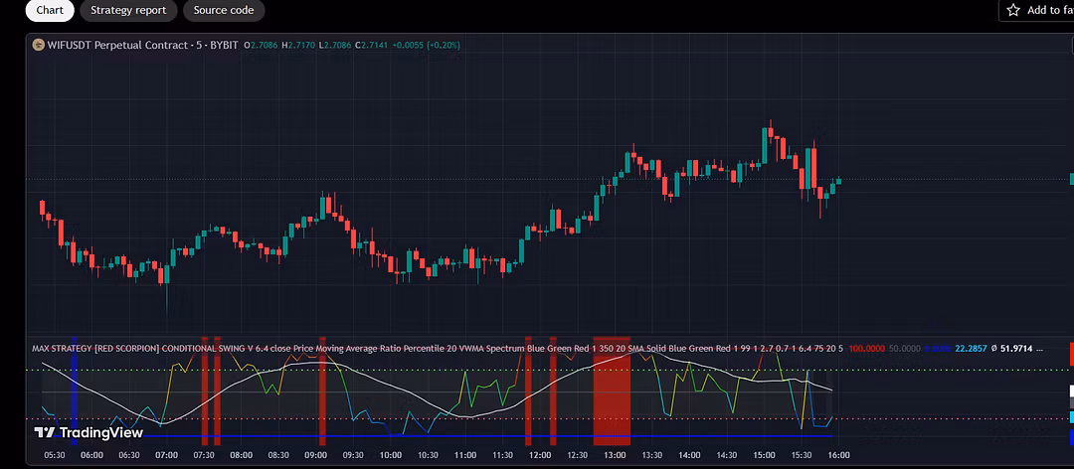The image size is (1074, 469).
Task: Click the wide red highlighted zone near 13:00
Action: tap(612, 387)
